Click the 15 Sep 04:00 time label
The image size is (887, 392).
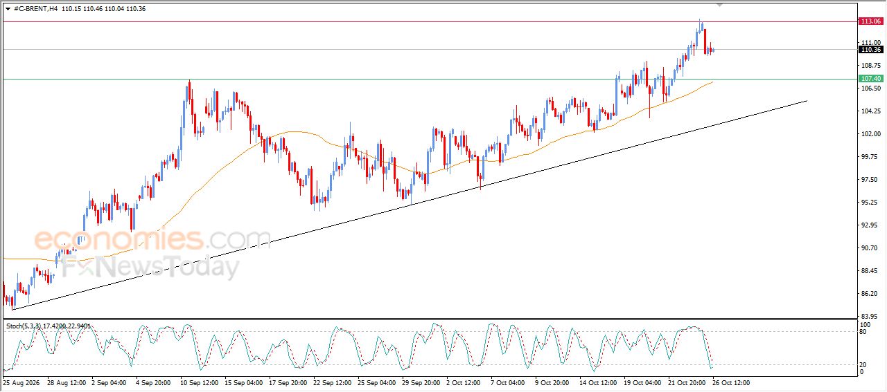[x=243, y=382]
